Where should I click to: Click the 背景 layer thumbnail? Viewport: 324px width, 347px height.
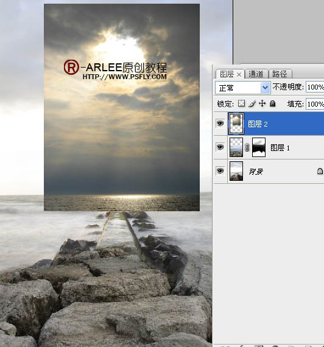point(236,171)
